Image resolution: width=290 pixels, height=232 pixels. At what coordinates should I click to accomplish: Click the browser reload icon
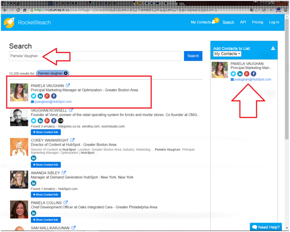18,10
